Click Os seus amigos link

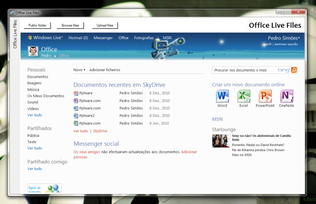(87, 152)
